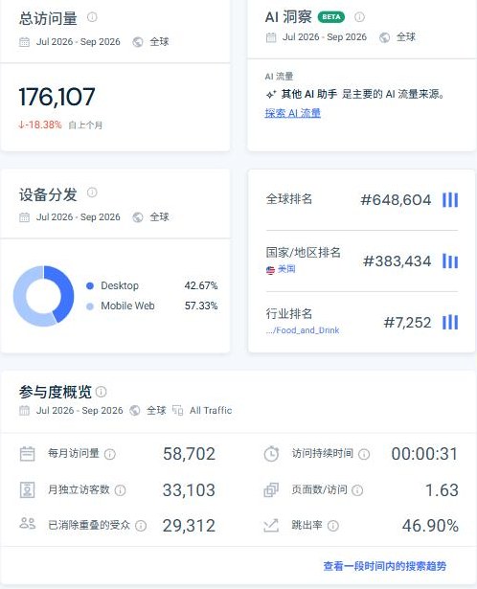477x589 pixels.
Task: Click info icon next to 设备分发
Action: point(92,193)
